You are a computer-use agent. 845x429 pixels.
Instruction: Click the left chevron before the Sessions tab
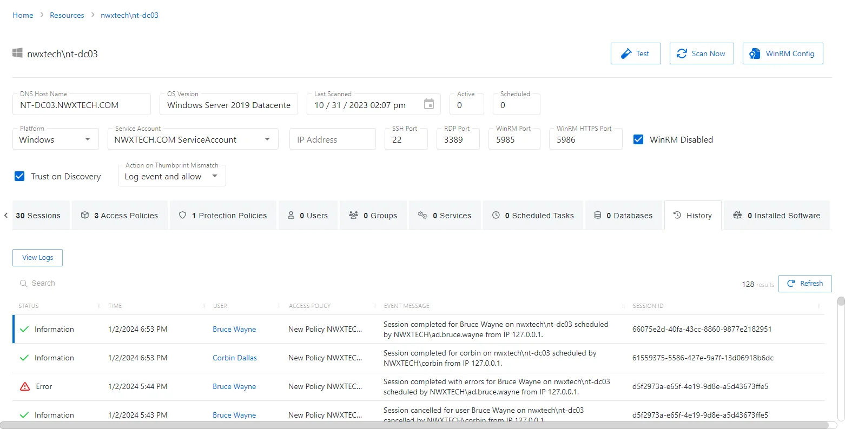point(6,216)
